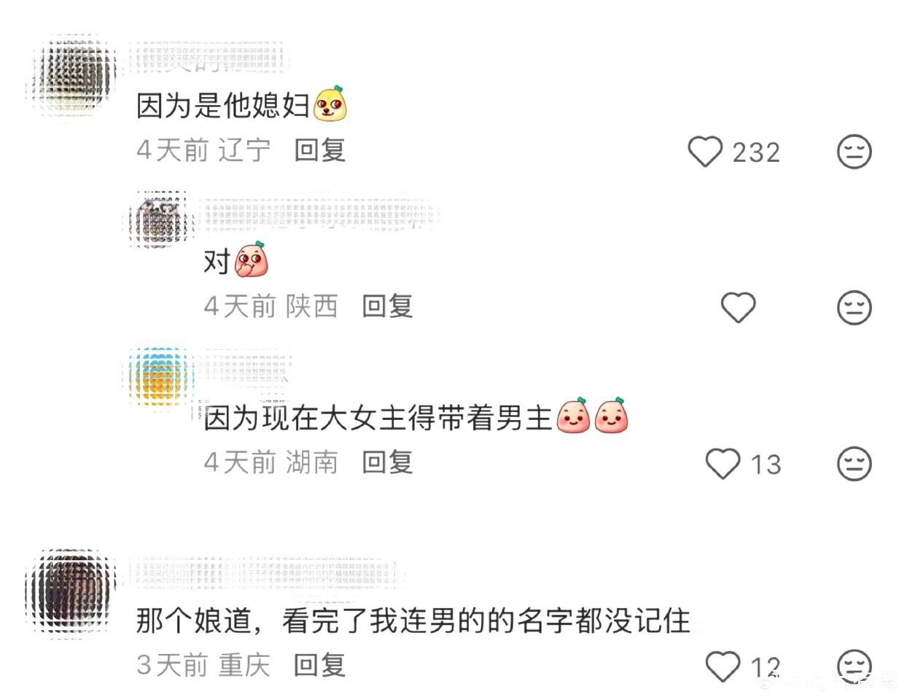
Task: Open blurred username above 因为是他媳妇
Action: pyautogui.click(x=208, y=58)
